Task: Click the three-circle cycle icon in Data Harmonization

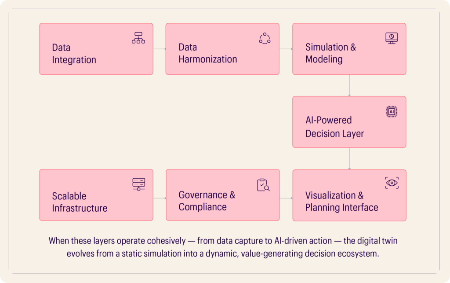Action: click(x=265, y=38)
